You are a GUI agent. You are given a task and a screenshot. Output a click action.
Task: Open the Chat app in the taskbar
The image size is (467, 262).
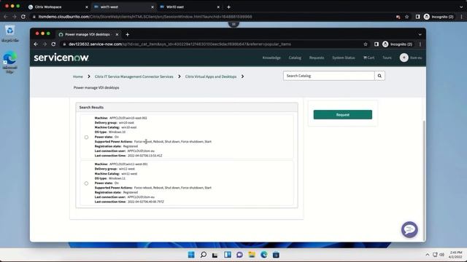tap(239, 255)
